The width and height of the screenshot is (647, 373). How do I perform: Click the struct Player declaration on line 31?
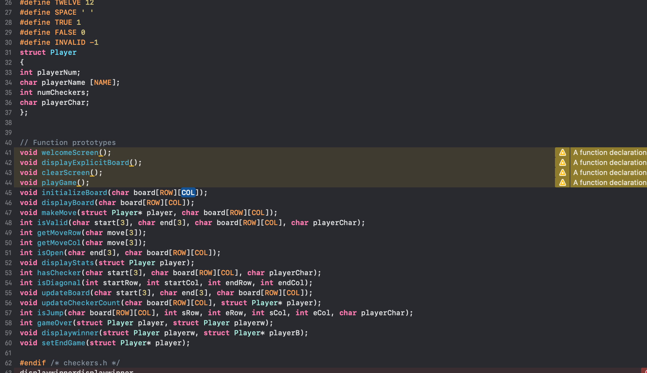click(48, 52)
